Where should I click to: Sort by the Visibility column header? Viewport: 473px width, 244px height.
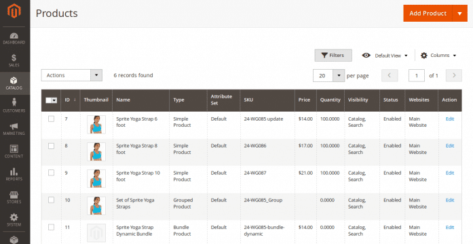(362, 100)
